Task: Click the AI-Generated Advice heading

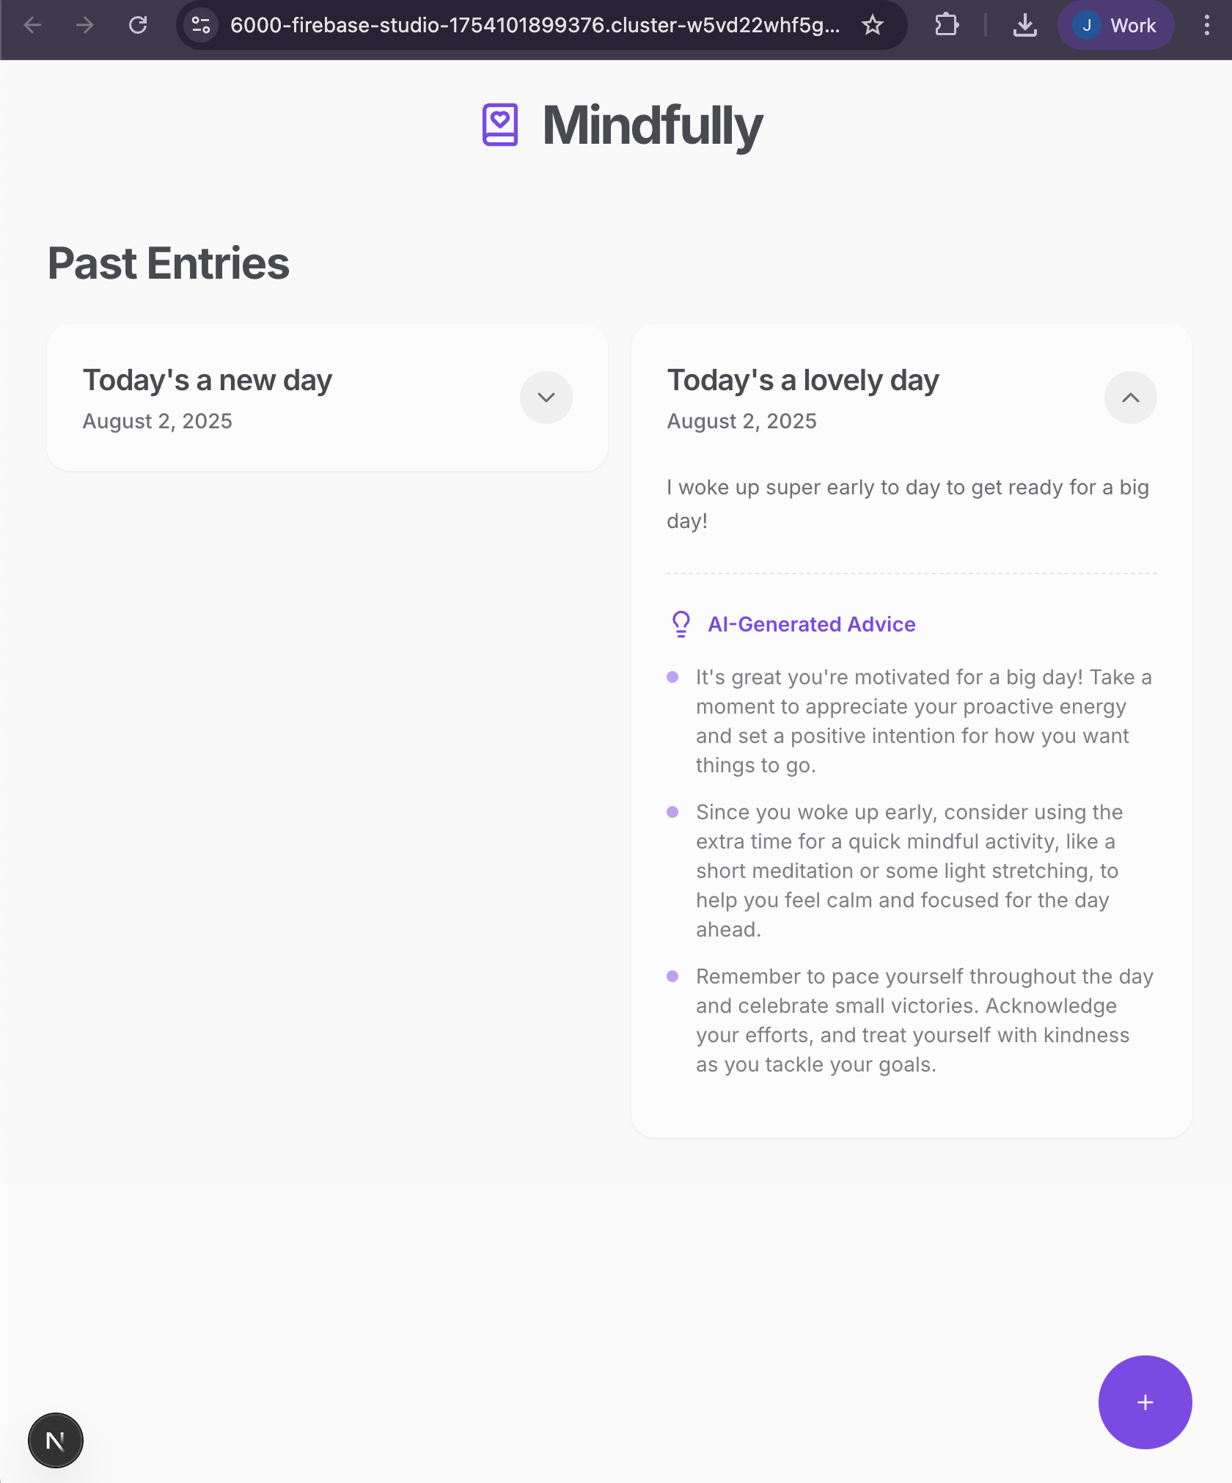Action: click(811, 624)
